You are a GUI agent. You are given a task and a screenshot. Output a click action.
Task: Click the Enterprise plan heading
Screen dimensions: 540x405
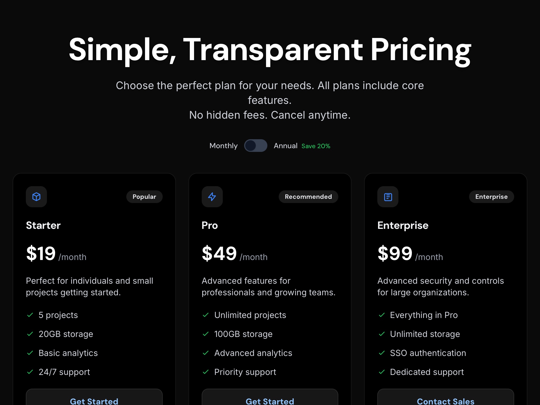tap(403, 225)
